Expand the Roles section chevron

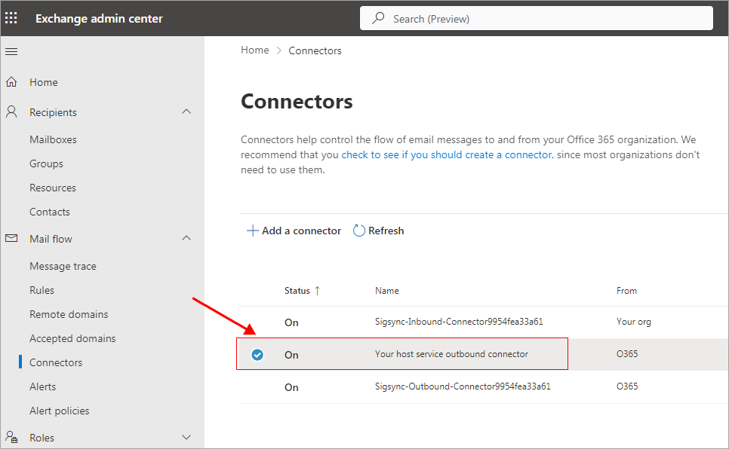tap(187, 437)
